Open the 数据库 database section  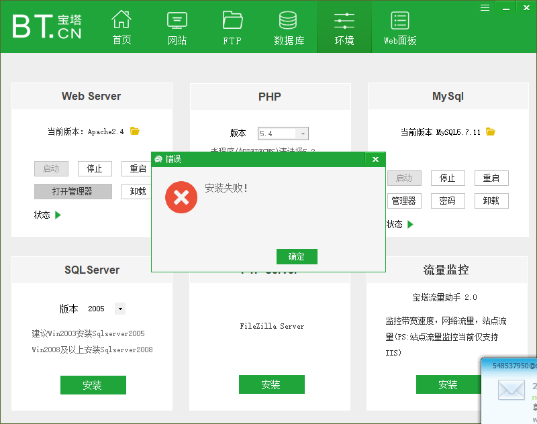point(289,28)
